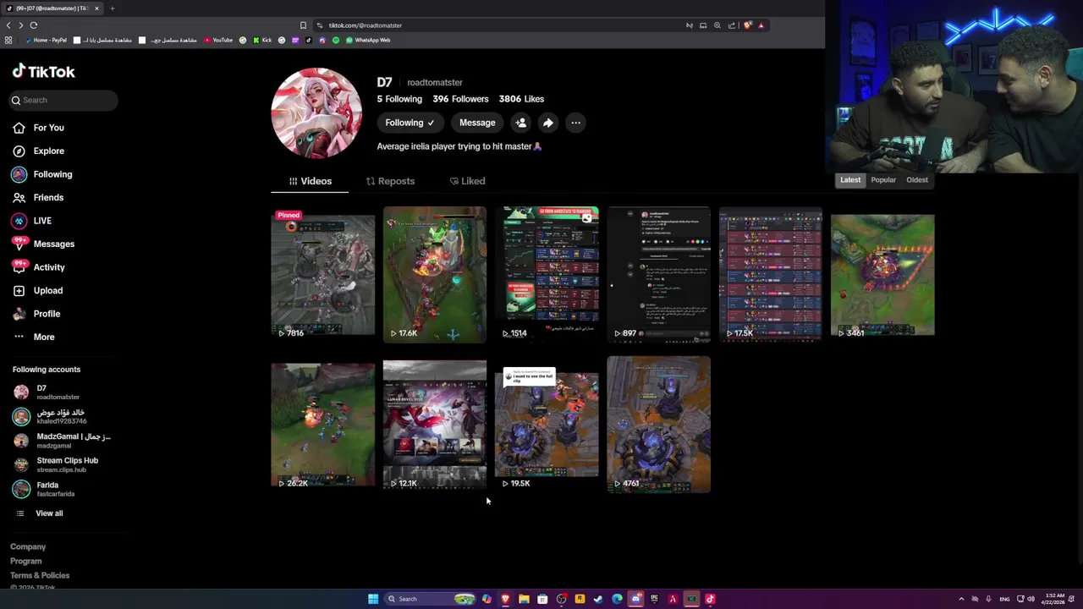This screenshot has height=609, width=1083.
Task: Open Farida fastcarfarida account
Action: pos(44,489)
